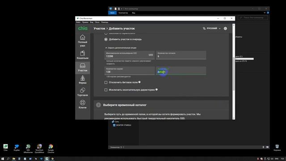Collapse Скрыть дополнительные опции section
Screen dimensions: 286x161
coord(121,48)
